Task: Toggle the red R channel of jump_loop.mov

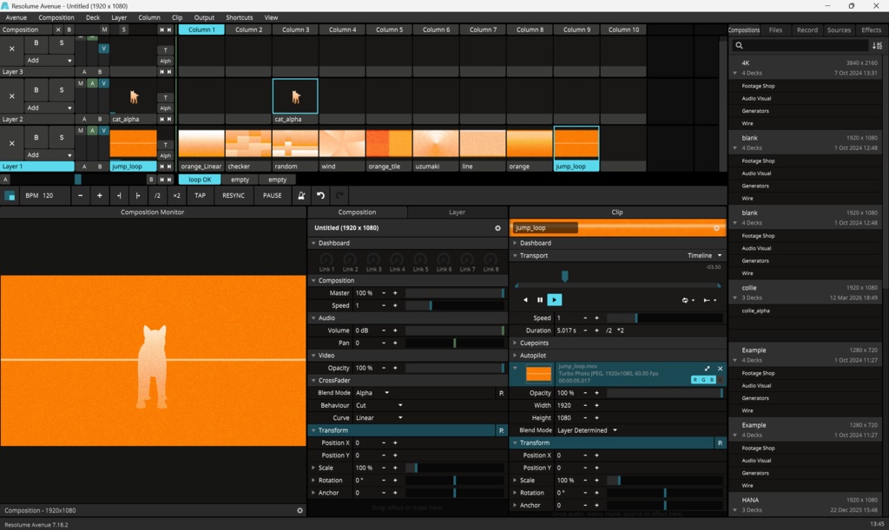Action: [695, 380]
